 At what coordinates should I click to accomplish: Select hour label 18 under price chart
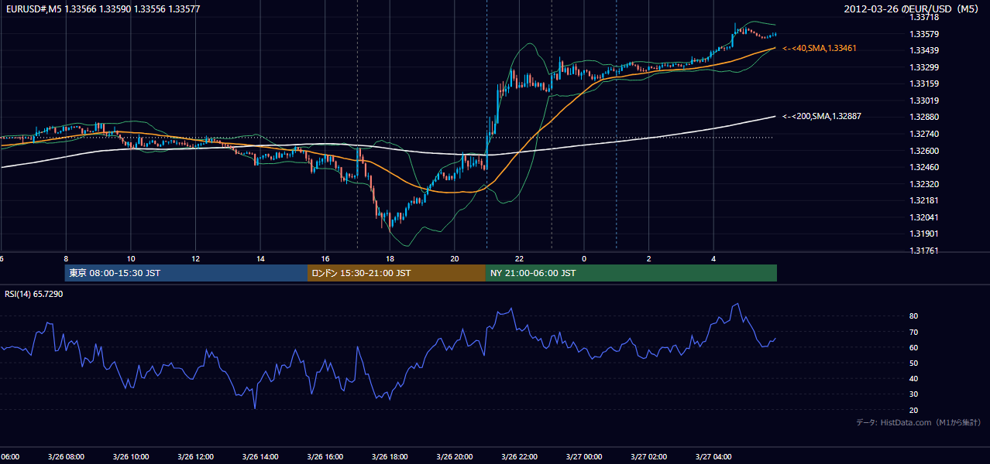tap(390, 258)
